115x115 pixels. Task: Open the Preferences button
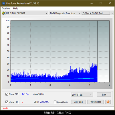click(95, 102)
